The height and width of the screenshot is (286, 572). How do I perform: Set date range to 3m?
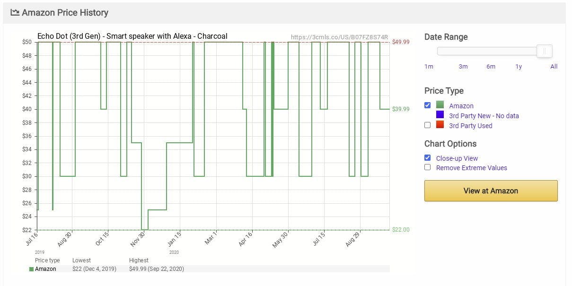tap(463, 67)
